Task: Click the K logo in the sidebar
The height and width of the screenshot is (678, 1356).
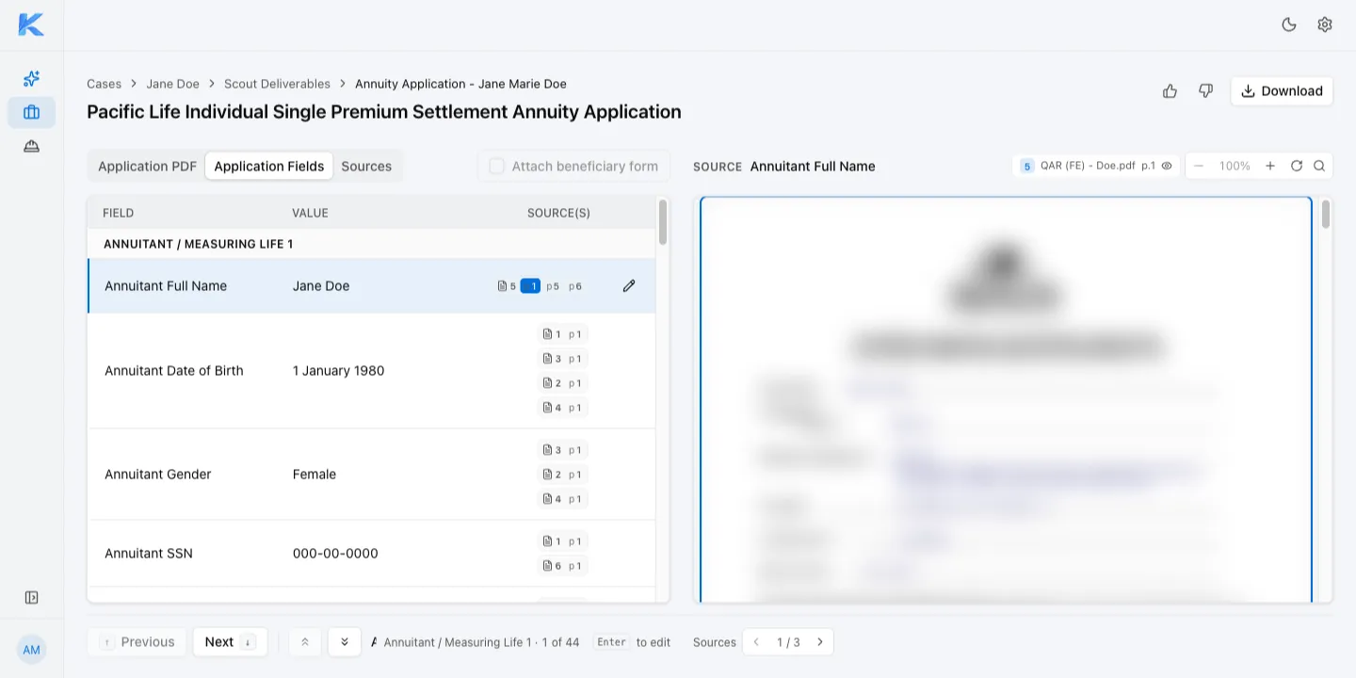Action: click(x=31, y=25)
